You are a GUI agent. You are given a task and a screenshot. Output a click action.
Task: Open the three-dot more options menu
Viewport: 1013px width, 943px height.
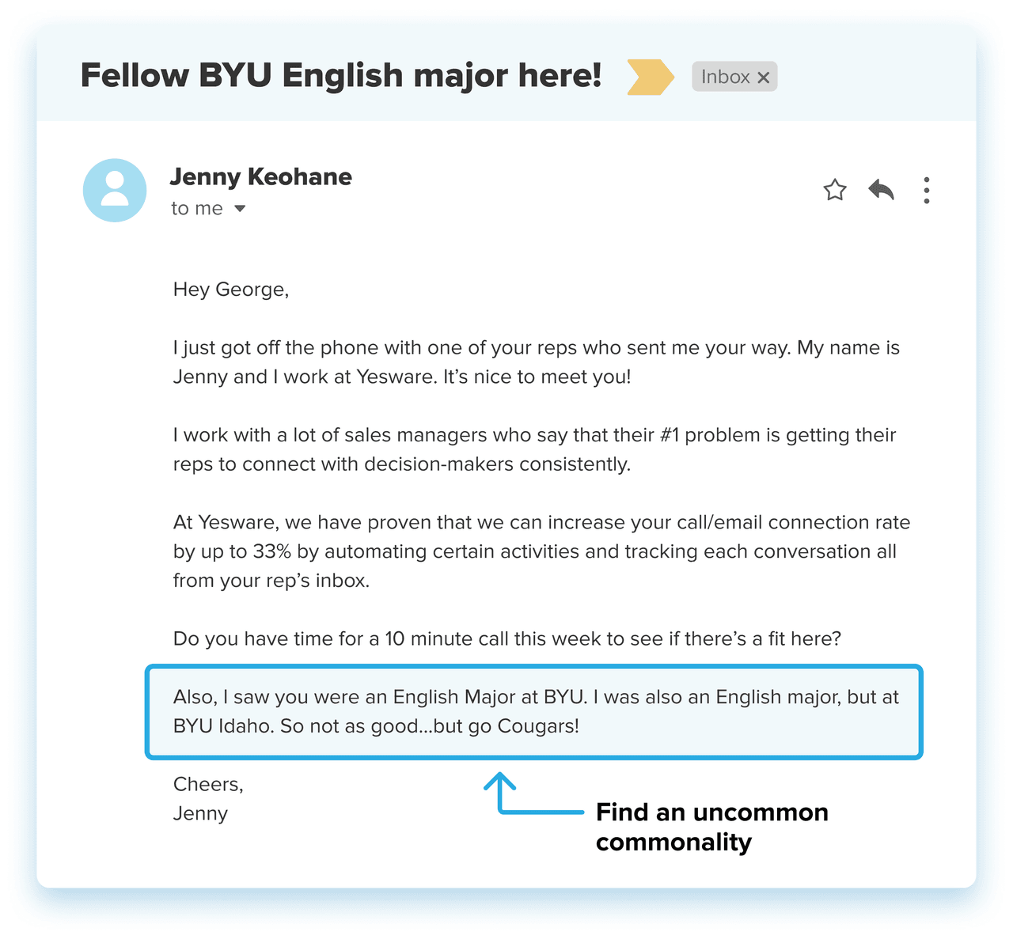click(x=926, y=191)
